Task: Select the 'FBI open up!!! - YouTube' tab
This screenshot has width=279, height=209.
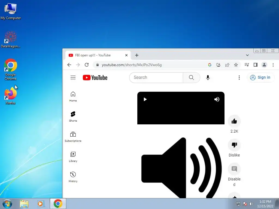Action: click(98, 55)
